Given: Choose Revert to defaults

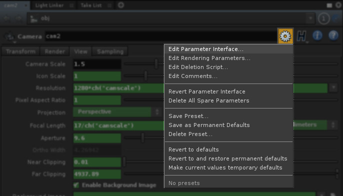Looking at the screenshot, I should pos(228,149).
